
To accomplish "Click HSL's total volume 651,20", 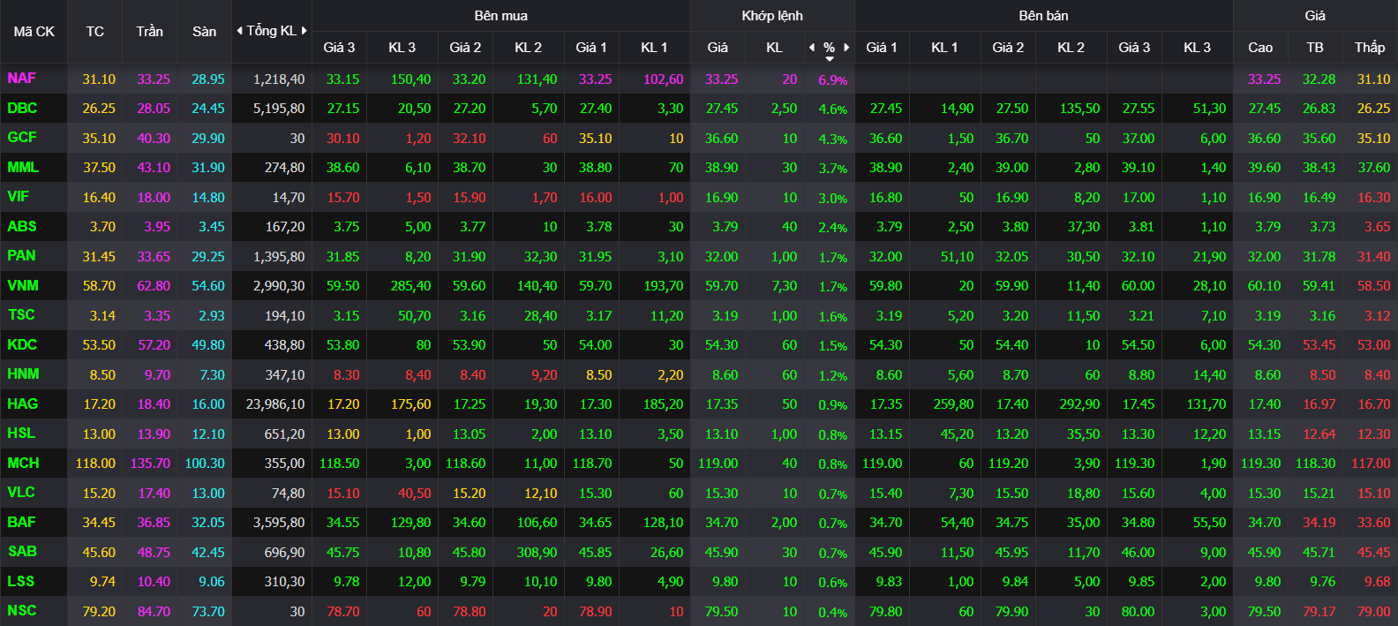I will pyautogui.click(x=285, y=434).
